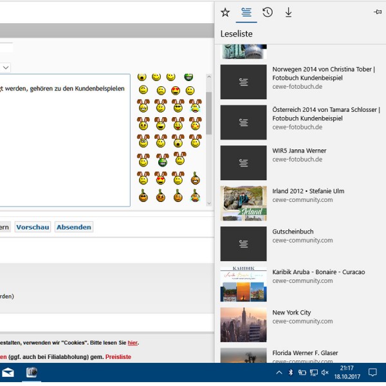386x386 pixels.
Task: Insert the pumpkin smiley with sunglasses
Action: coord(143,196)
